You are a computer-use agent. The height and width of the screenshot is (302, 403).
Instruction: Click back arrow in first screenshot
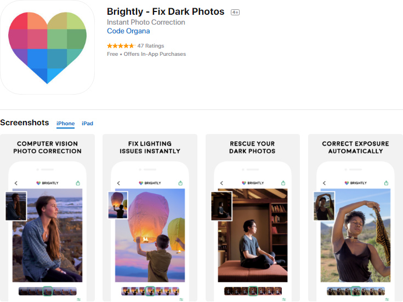click(16, 183)
